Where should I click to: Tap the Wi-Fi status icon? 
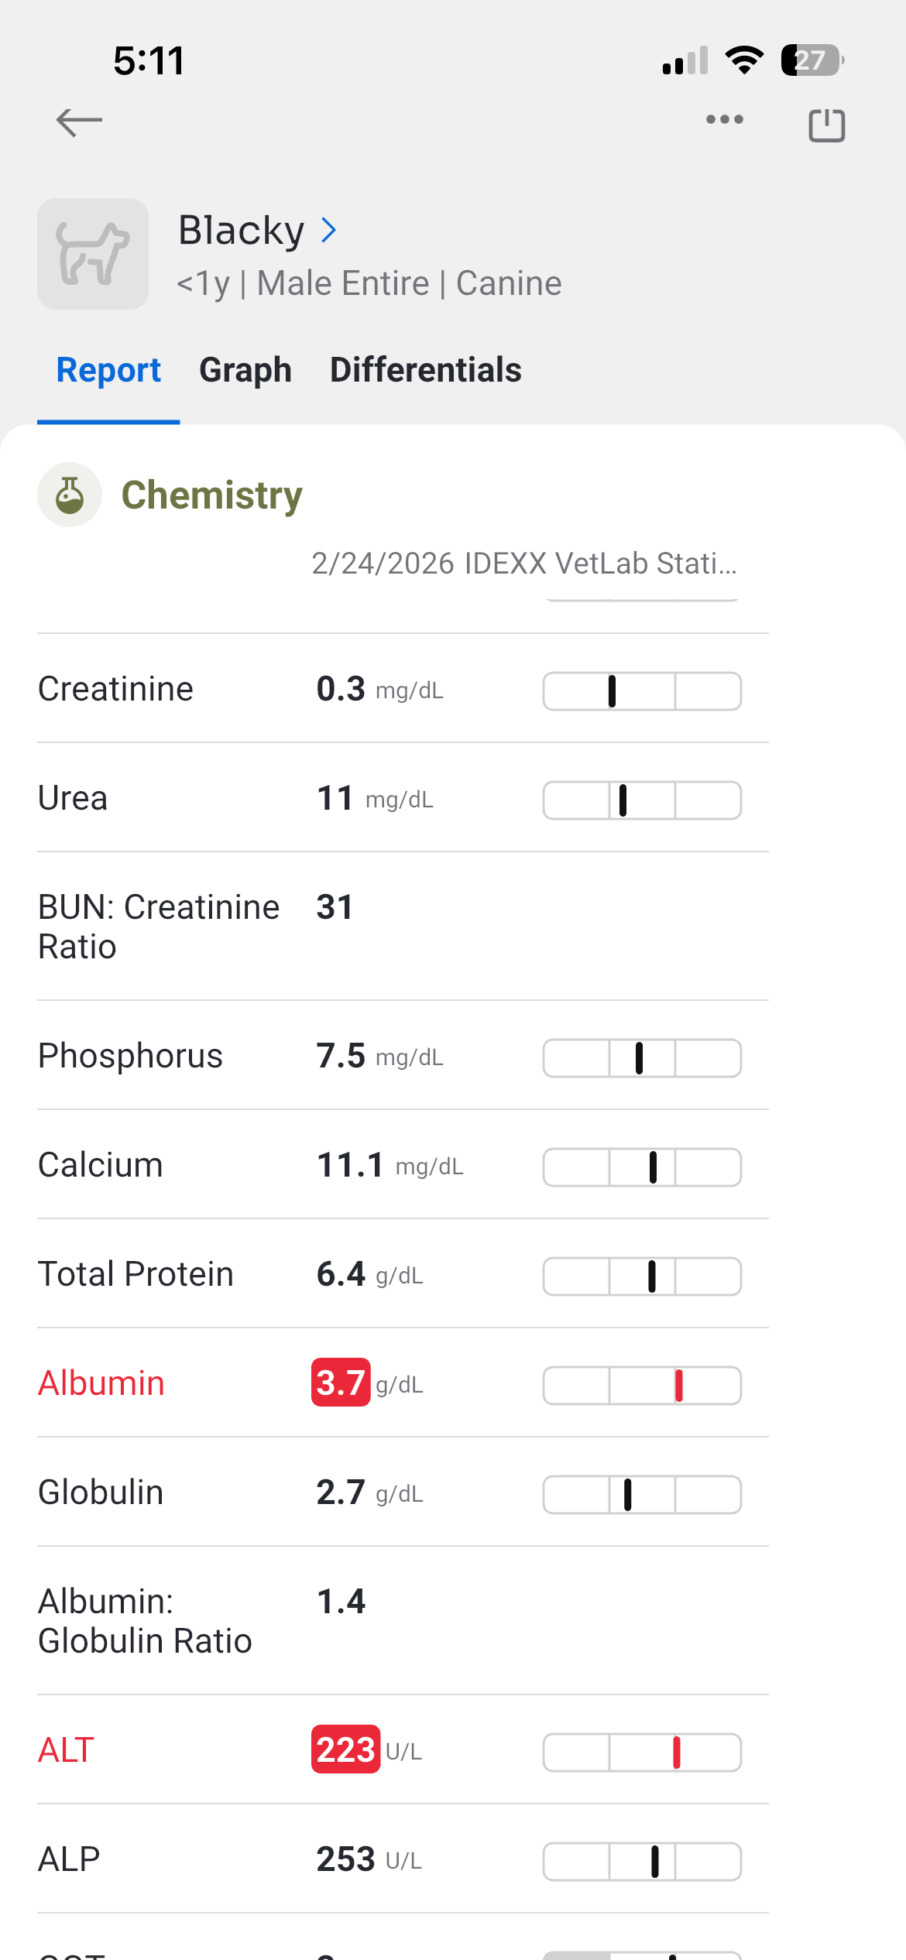[x=744, y=60]
